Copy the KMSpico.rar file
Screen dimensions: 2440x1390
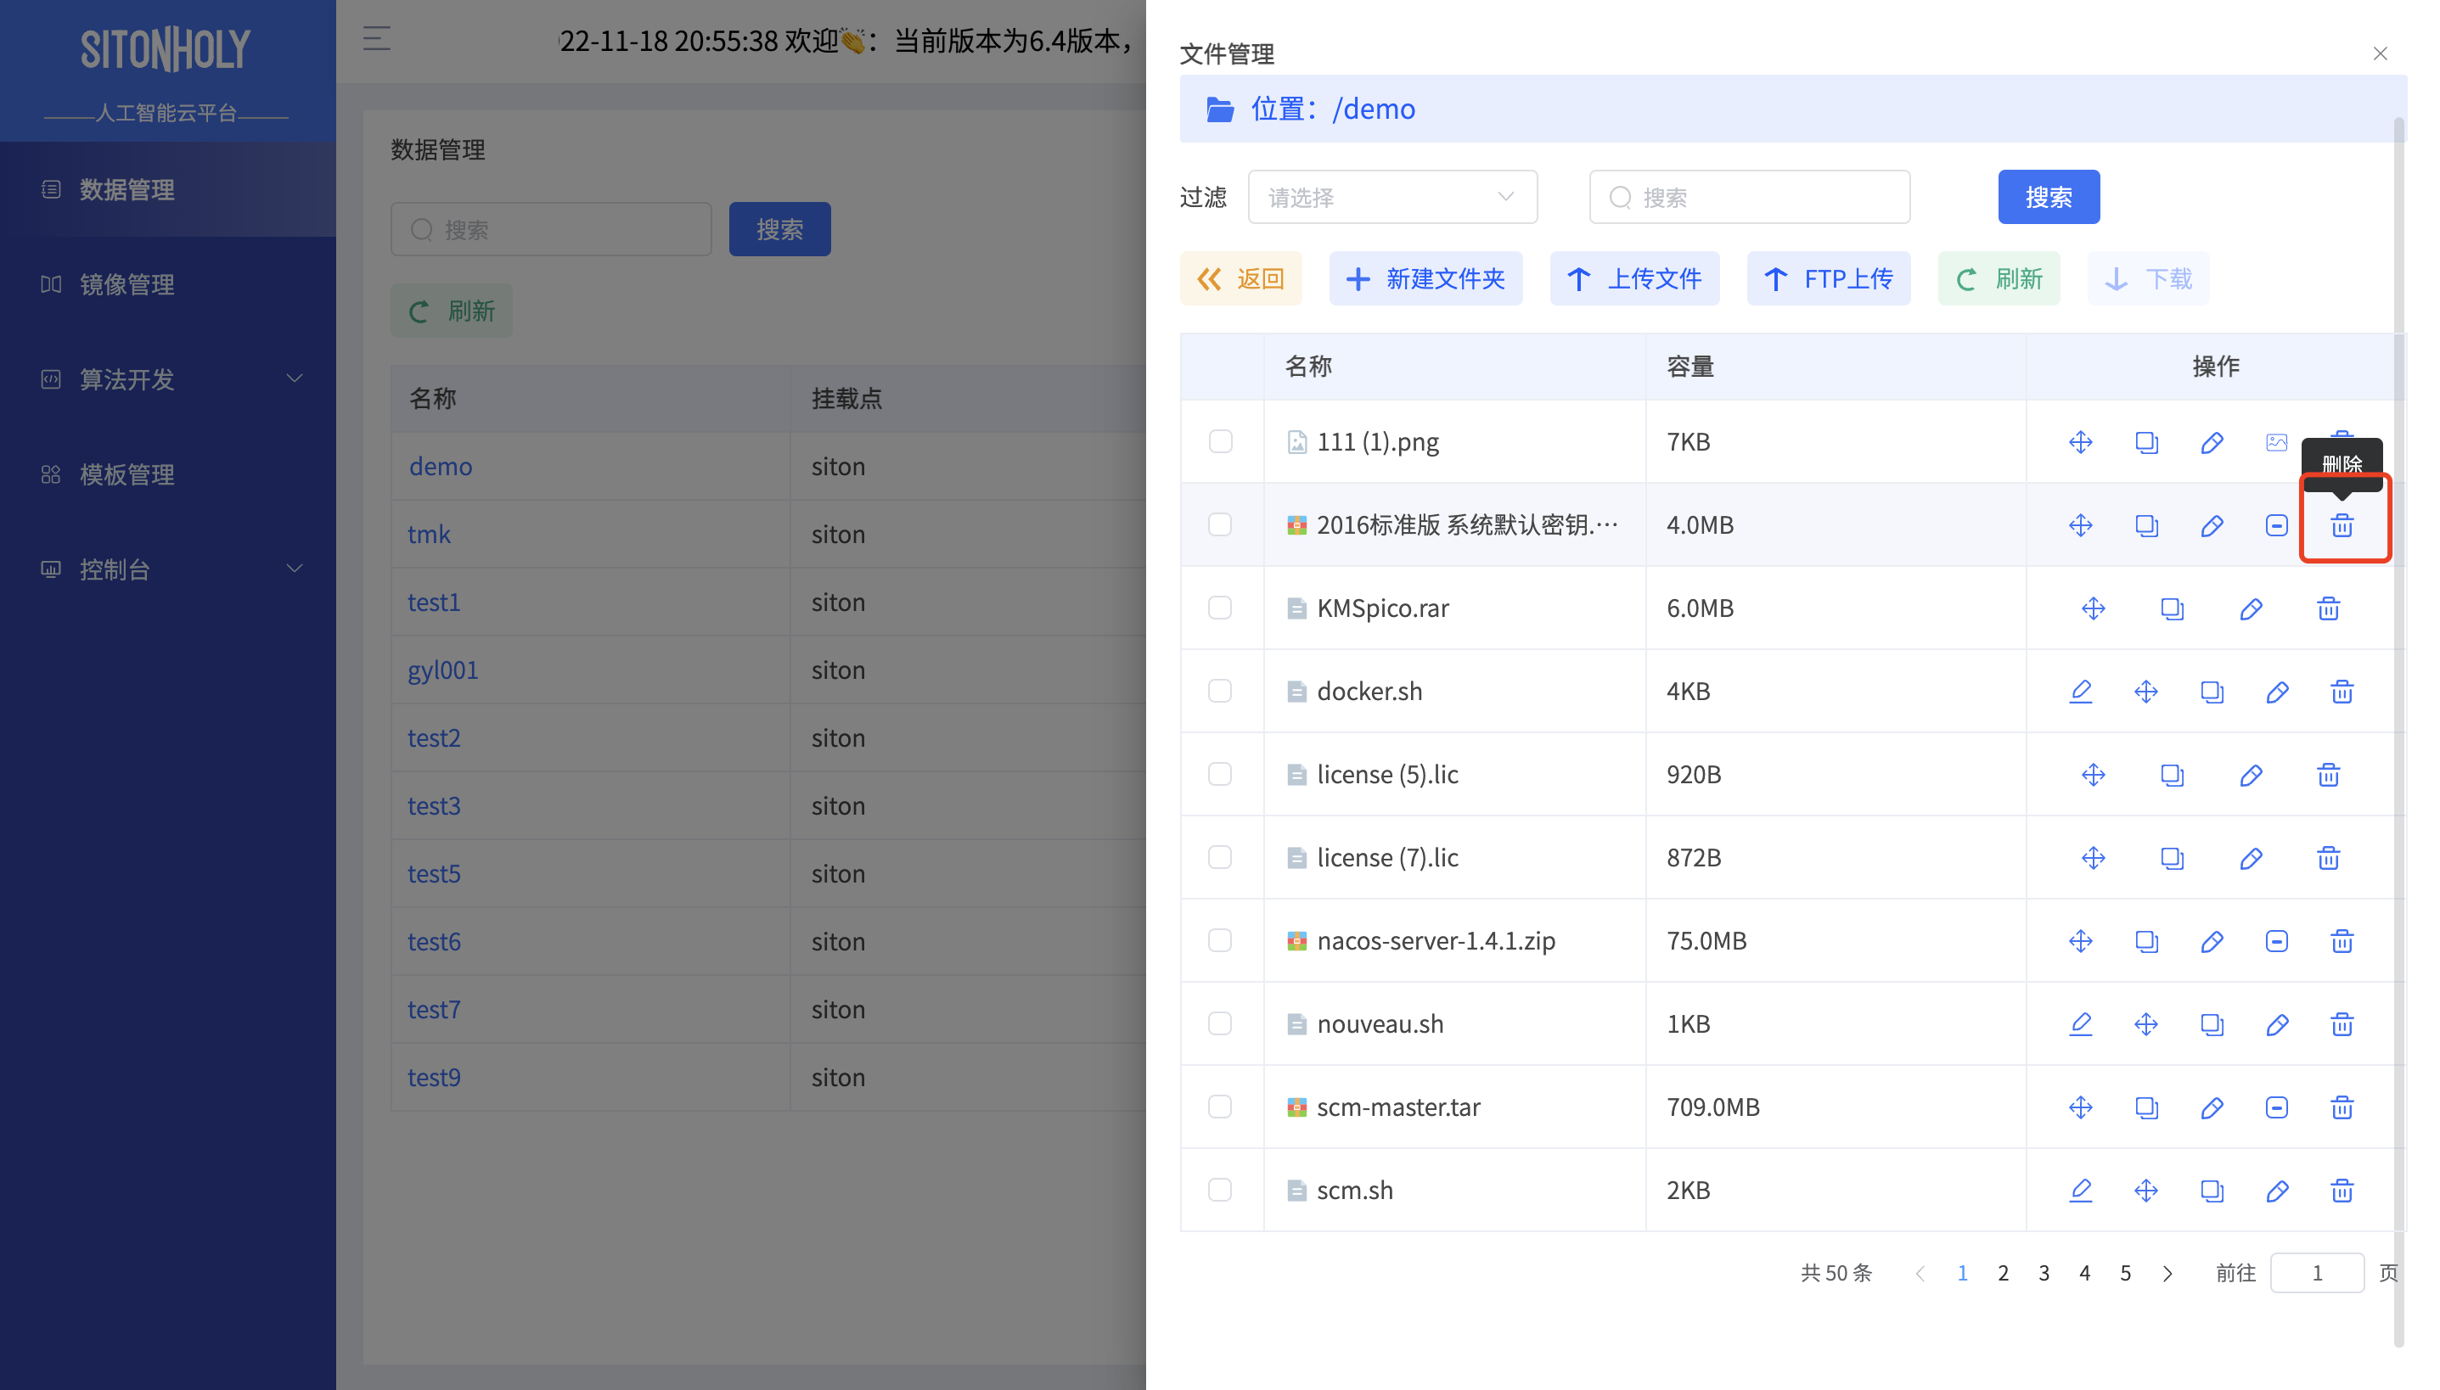point(2172,608)
